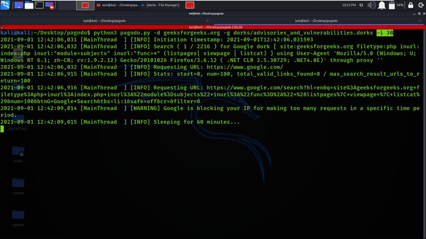This screenshot has height=239, width=426.
Task: Click the '[WARNING] Google is blocking' log line
Action: point(210,111)
